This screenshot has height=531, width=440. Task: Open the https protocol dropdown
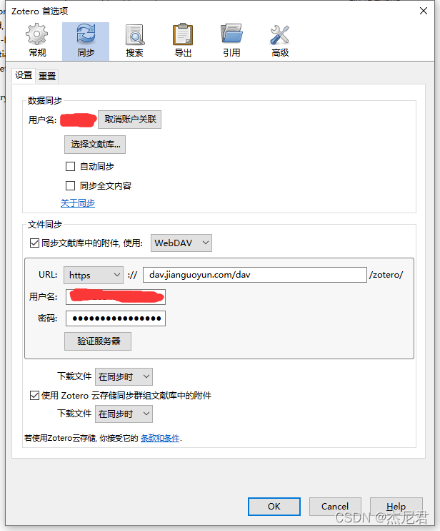(94, 275)
